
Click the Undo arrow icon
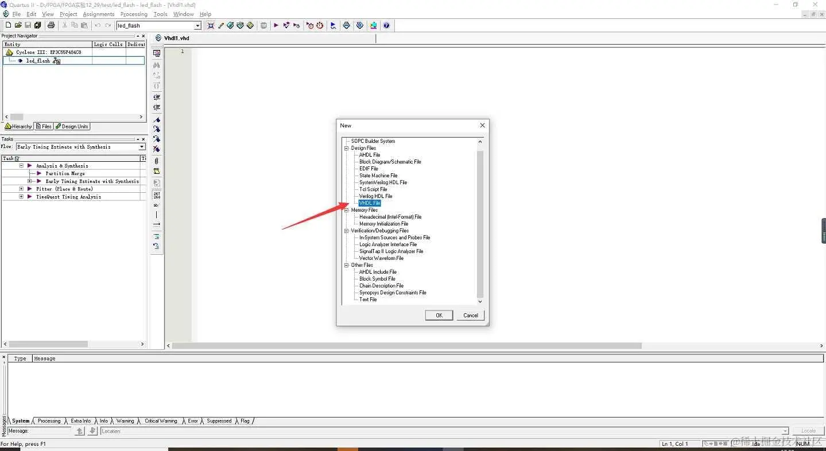98,25
